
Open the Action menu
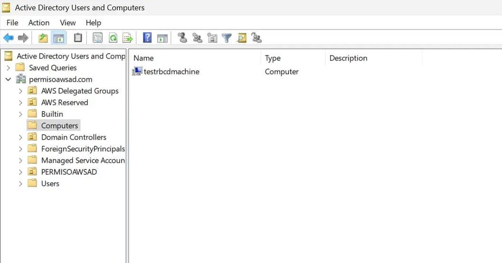tap(39, 23)
